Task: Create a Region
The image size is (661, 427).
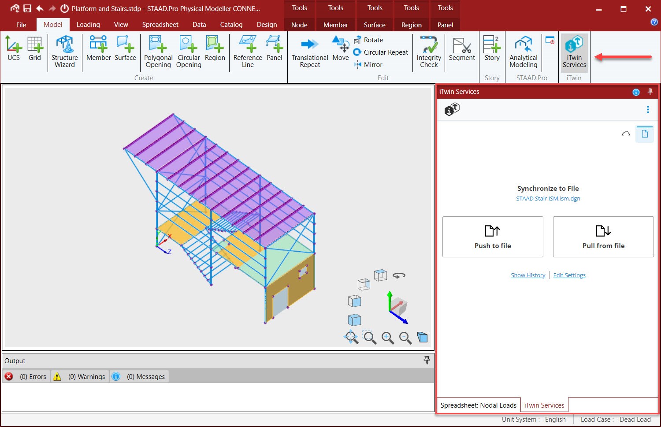Action: [215, 48]
